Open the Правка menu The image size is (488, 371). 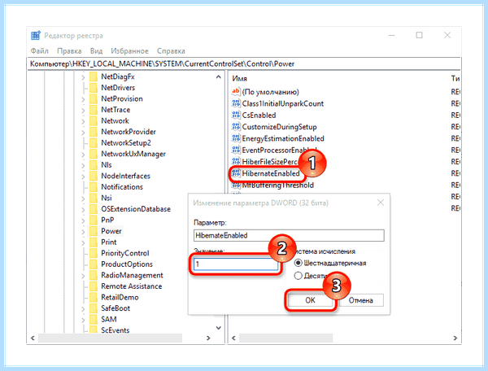[x=69, y=50]
